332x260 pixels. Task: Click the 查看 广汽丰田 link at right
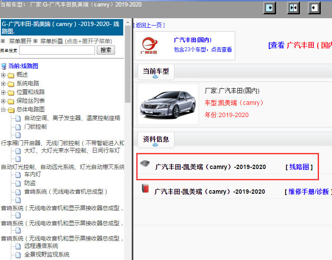click(x=300, y=45)
